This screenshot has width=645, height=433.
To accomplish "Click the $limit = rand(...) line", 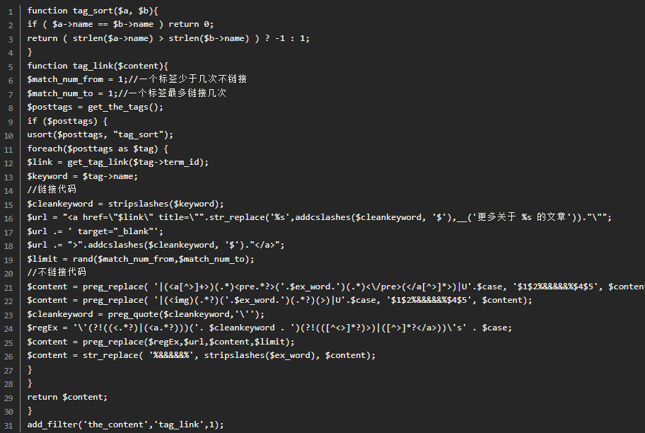I will click(x=141, y=259).
